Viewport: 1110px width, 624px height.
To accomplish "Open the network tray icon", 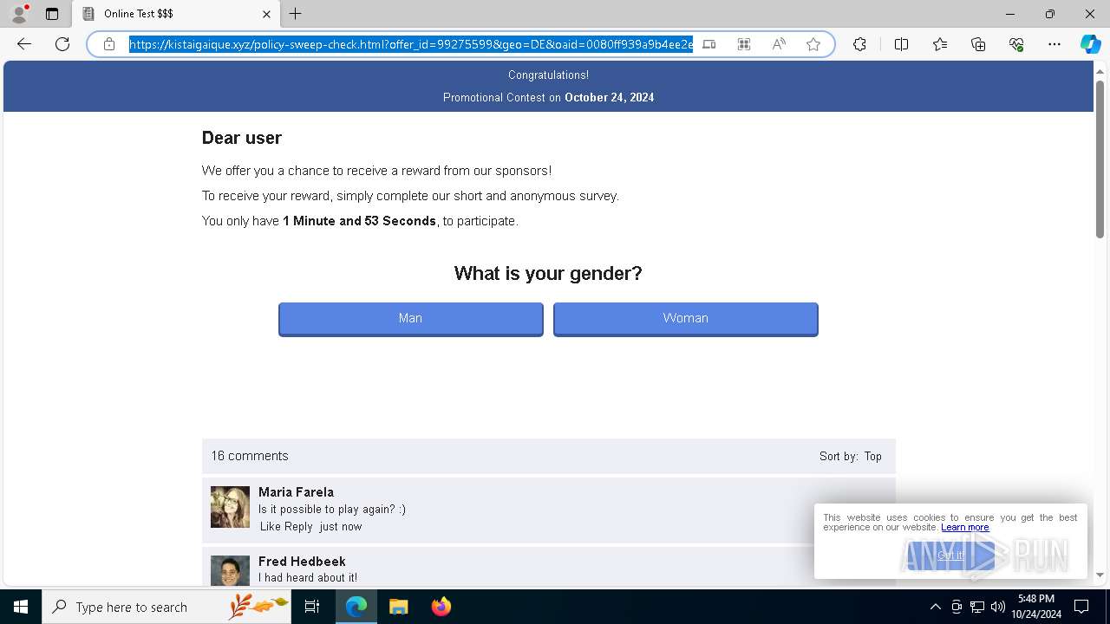I will coord(977,607).
